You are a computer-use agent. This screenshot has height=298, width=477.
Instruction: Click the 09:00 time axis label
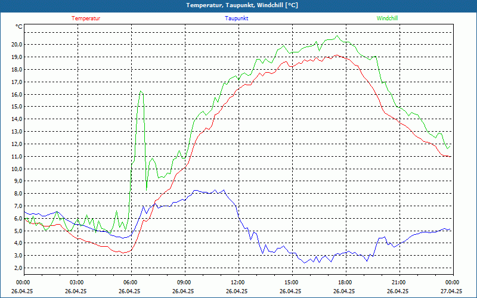[x=184, y=283]
